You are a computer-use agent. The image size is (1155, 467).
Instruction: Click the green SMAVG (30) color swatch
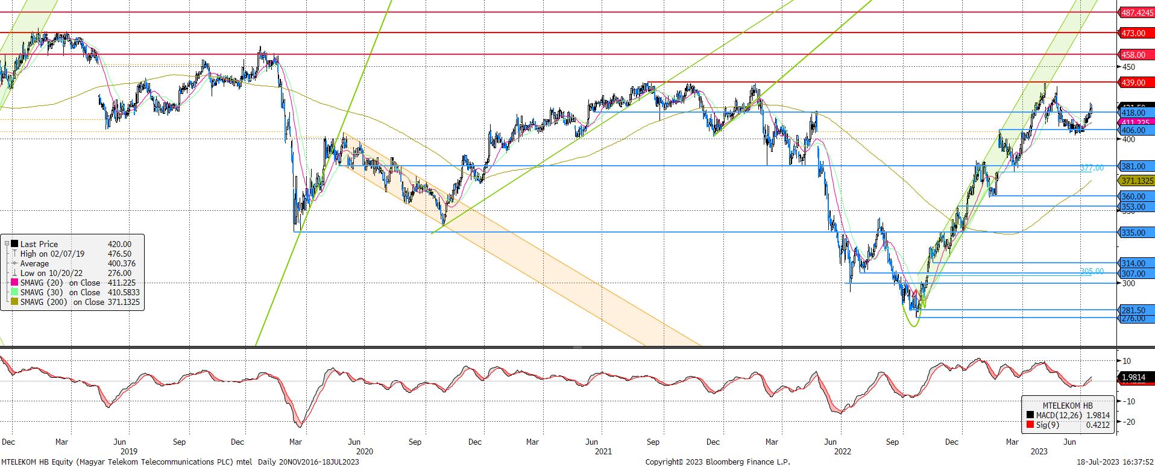pyautogui.click(x=14, y=292)
